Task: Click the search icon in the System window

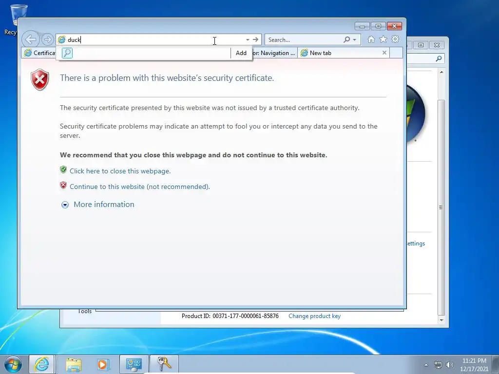Action: click(x=439, y=58)
